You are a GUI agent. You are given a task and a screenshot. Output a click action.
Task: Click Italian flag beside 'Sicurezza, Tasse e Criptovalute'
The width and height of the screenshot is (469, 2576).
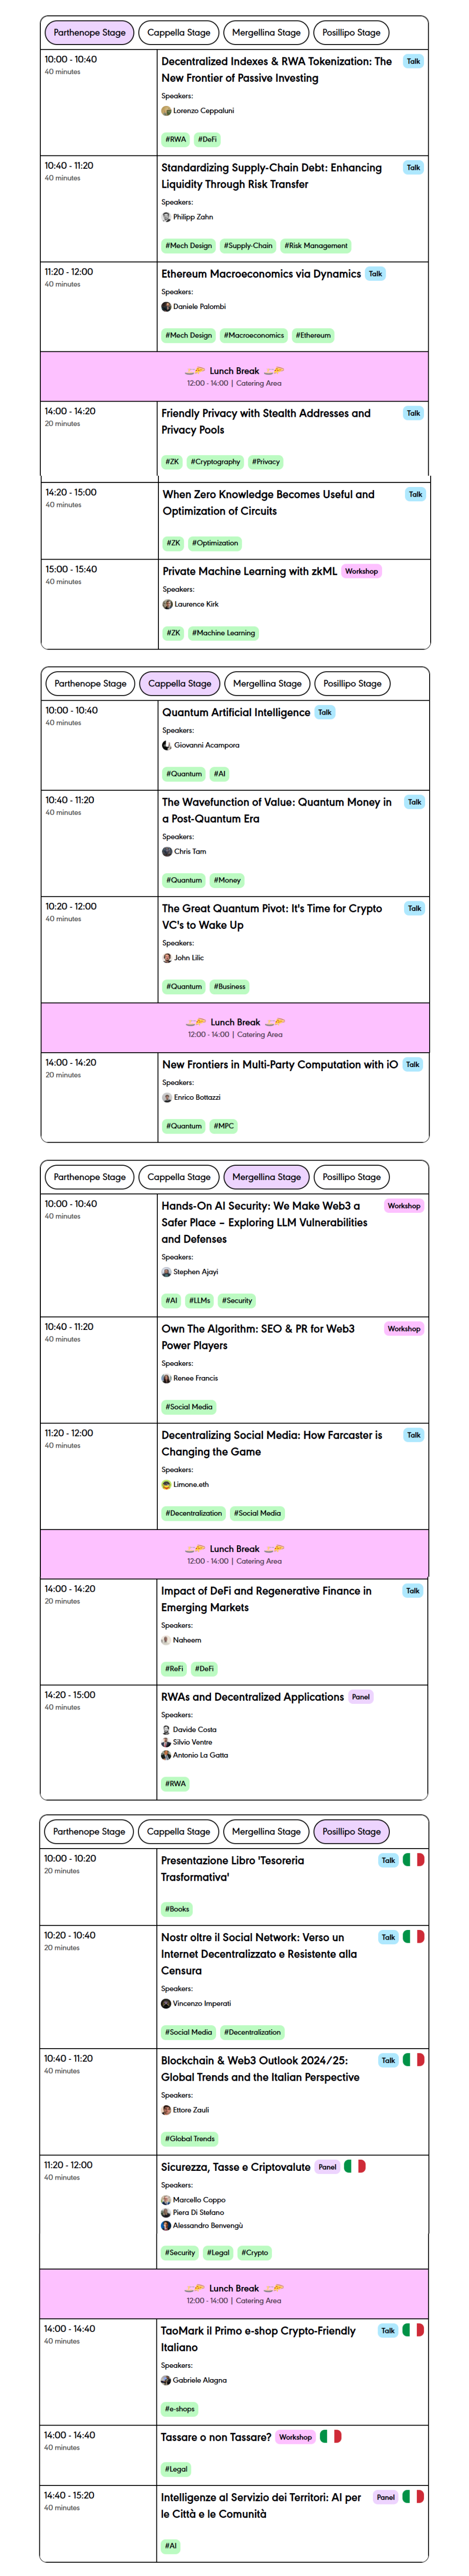[x=355, y=2166]
